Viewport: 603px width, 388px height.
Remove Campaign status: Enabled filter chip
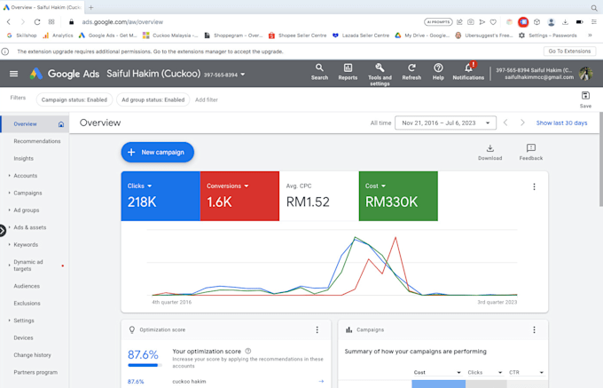click(x=74, y=99)
